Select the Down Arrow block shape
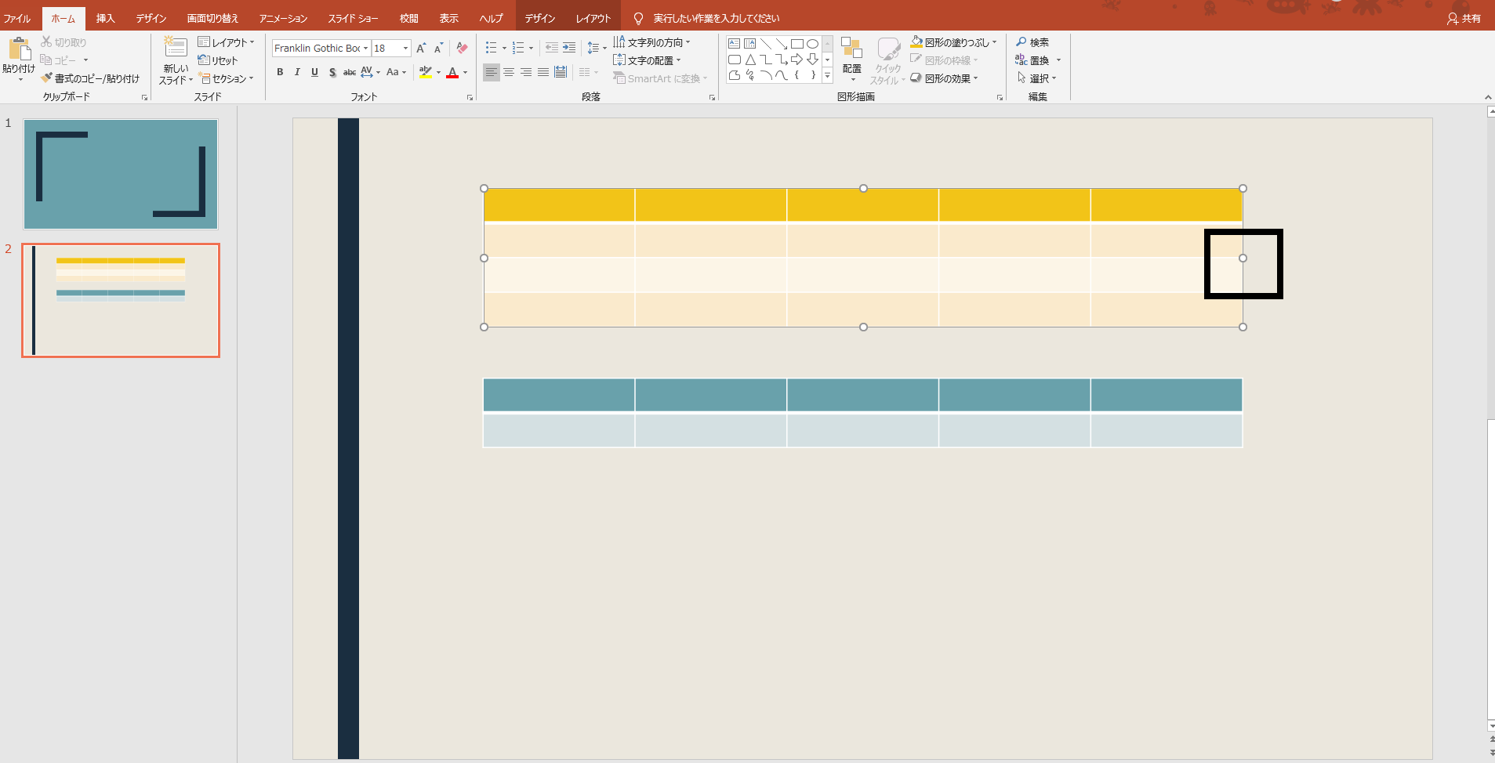The width and height of the screenshot is (1495, 763). tap(813, 60)
